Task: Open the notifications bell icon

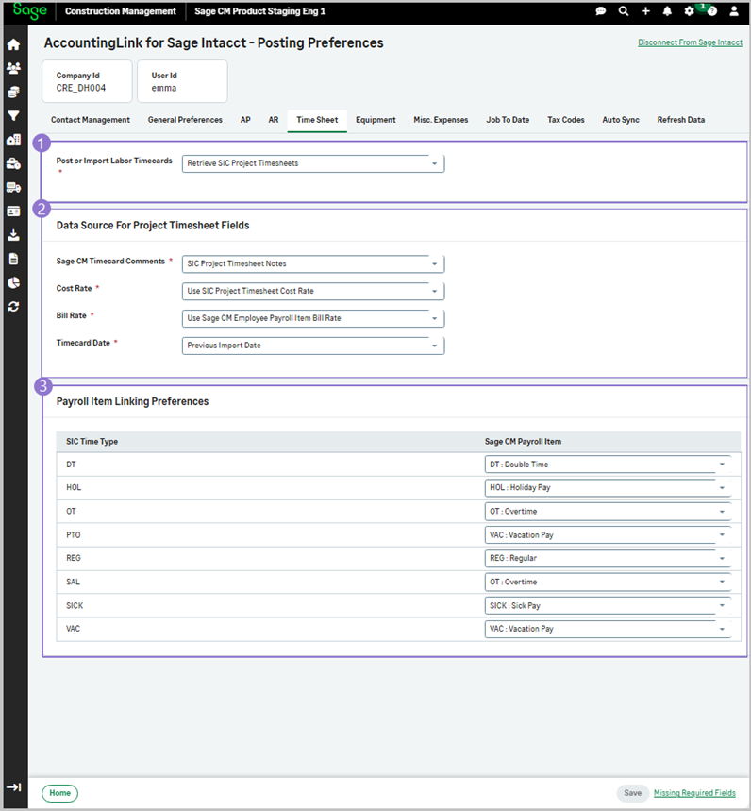Action: pos(667,11)
